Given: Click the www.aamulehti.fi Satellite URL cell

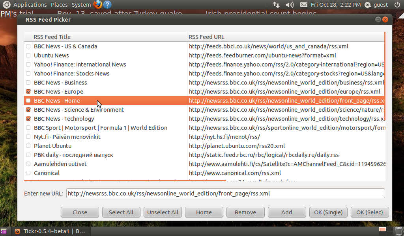Looking at the screenshot, I should (x=287, y=164).
